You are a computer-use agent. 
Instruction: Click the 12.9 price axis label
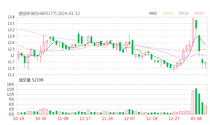pyautogui.click(x=11, y=36)
